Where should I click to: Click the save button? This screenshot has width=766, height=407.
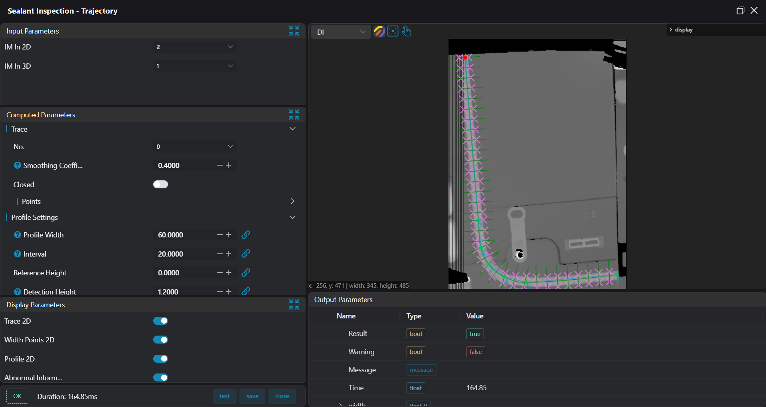(252, 396)
